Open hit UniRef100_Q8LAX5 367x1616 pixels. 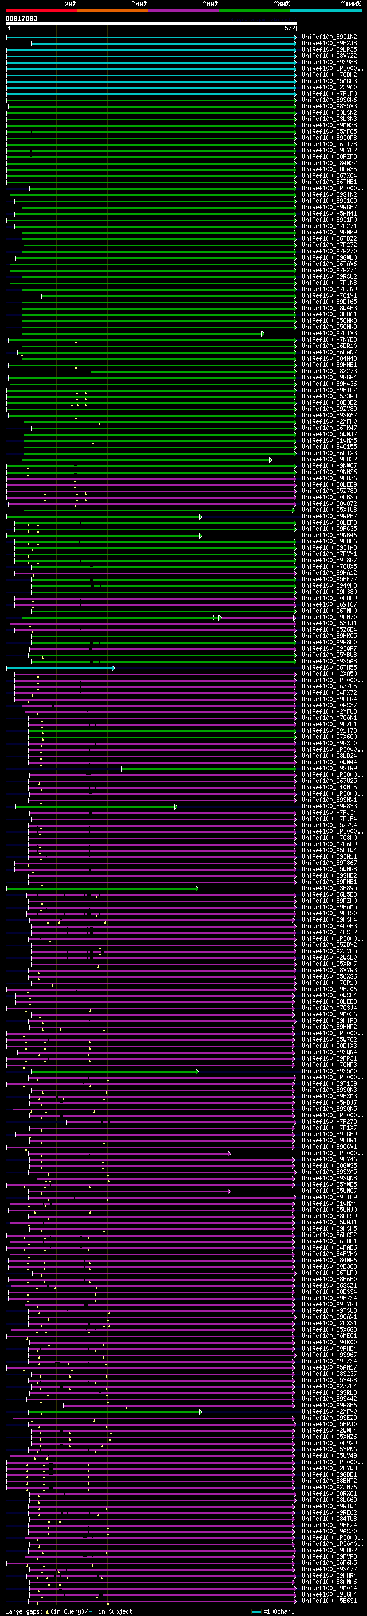(329, 169)
